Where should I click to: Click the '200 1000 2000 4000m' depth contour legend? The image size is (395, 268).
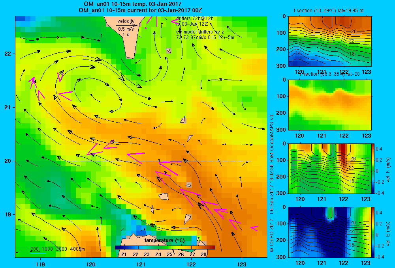point(57,249)
